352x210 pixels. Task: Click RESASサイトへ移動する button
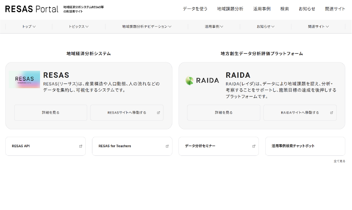point(127,112)
